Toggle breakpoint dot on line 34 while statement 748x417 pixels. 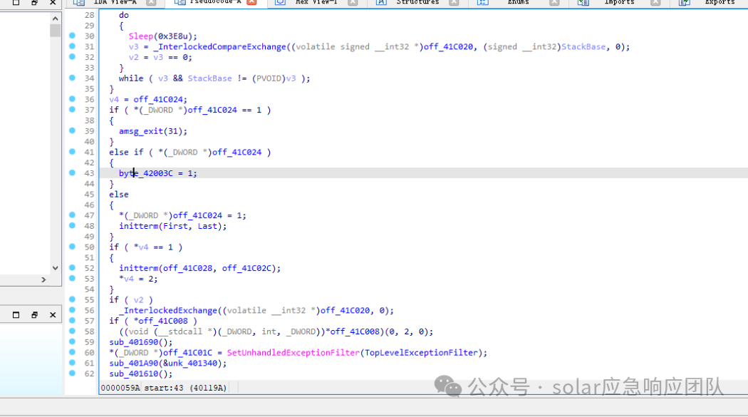coord(72,78)
